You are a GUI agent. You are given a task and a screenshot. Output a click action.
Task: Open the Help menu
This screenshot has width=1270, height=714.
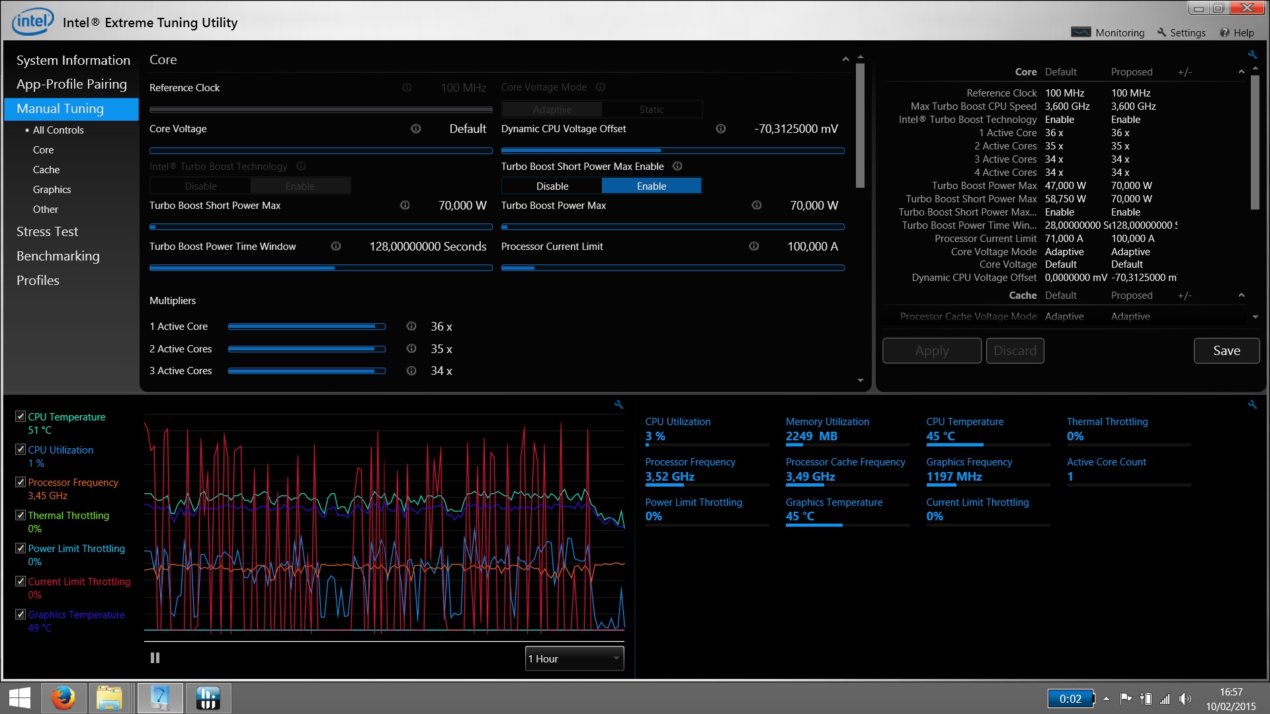pyautogui.click(x=1236, y=32)
